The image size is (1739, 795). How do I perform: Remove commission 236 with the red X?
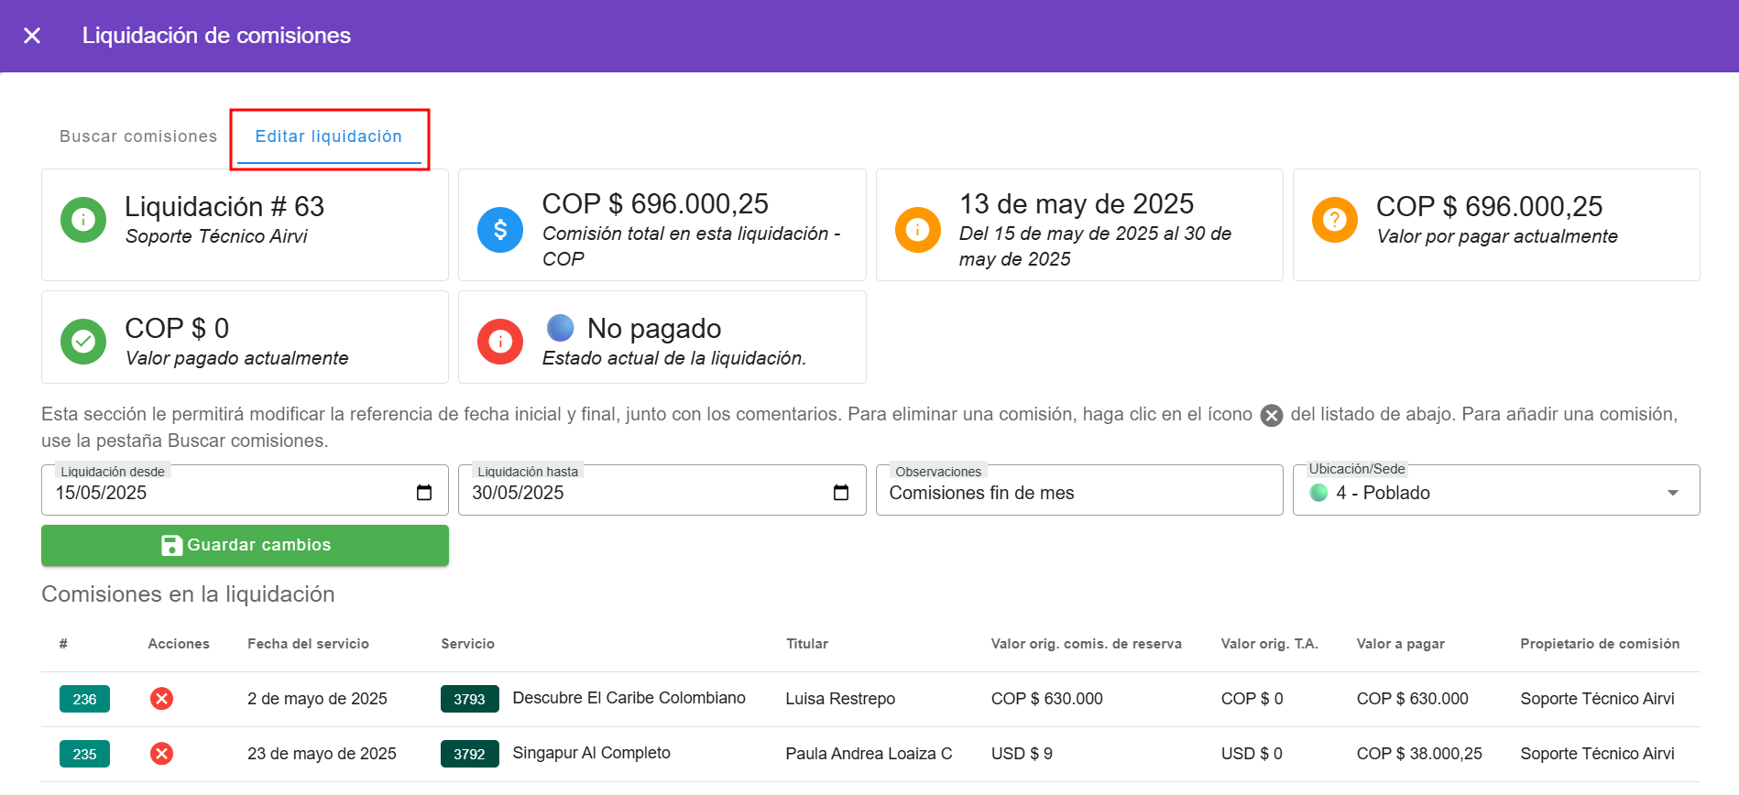click(x=162, y=699)
